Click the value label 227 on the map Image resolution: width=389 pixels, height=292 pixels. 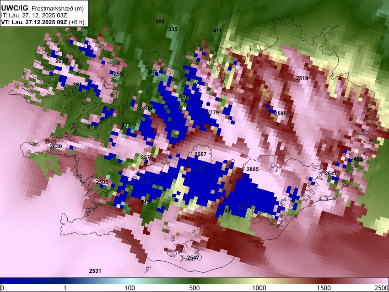tap(126, 125)
